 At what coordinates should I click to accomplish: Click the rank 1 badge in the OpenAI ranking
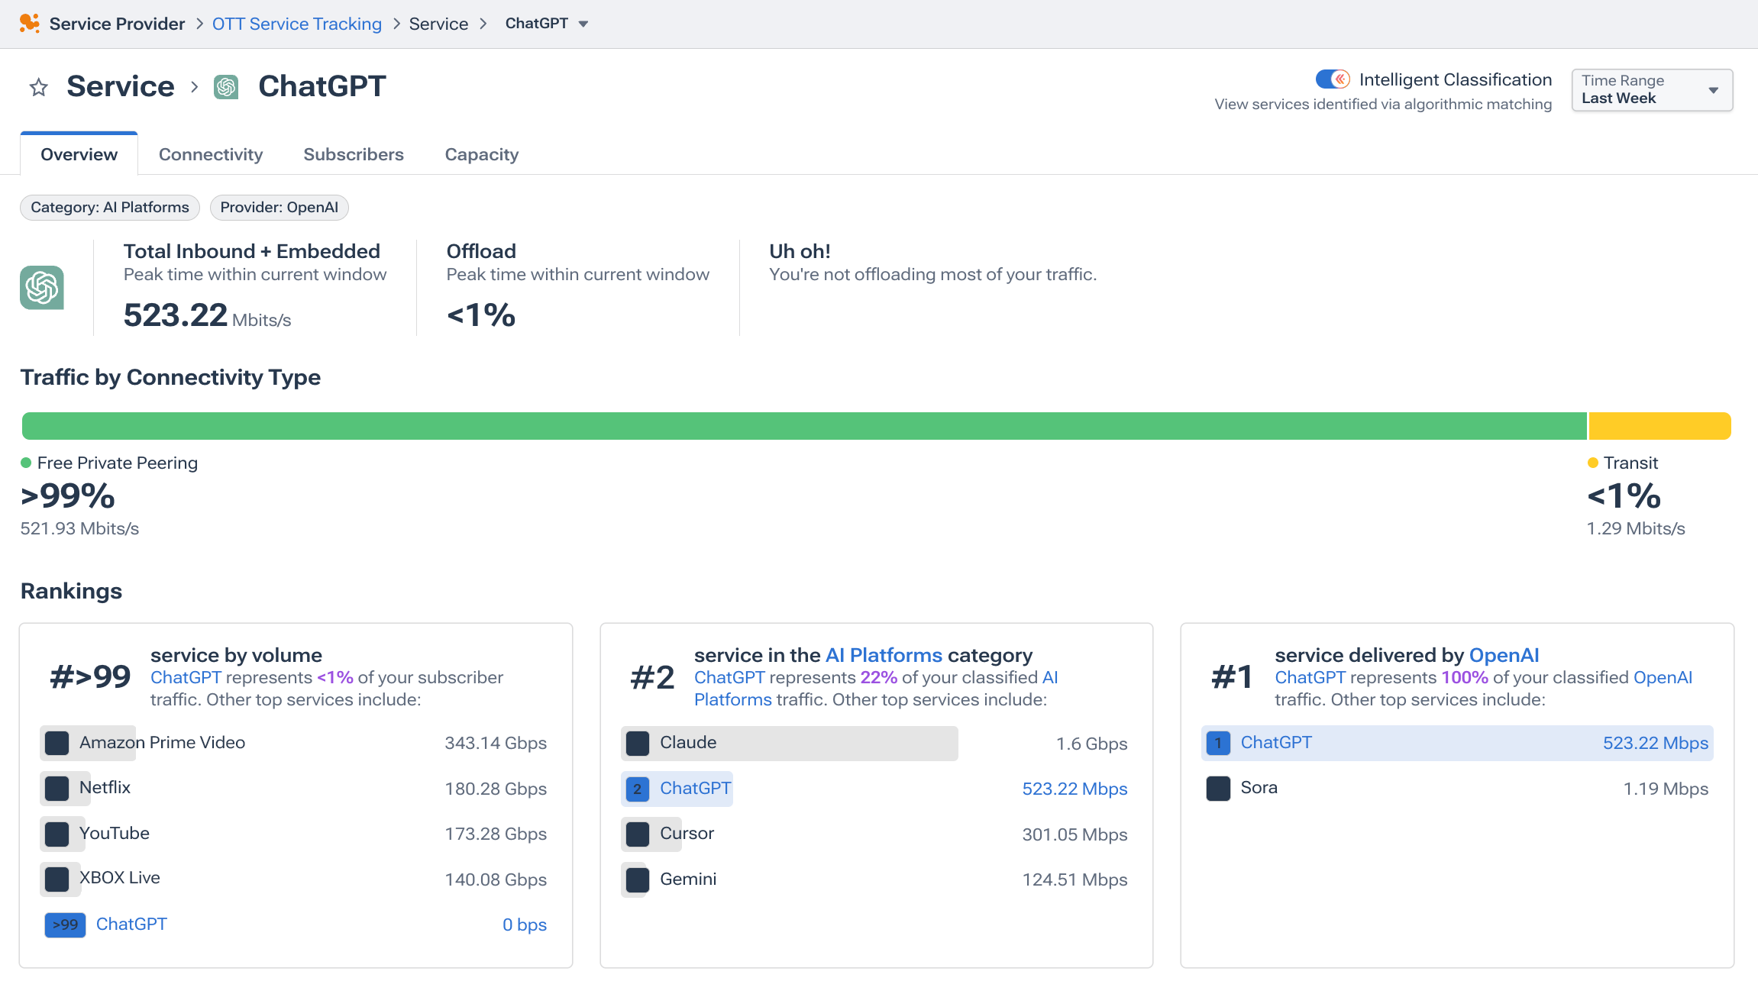point(1218,743)
